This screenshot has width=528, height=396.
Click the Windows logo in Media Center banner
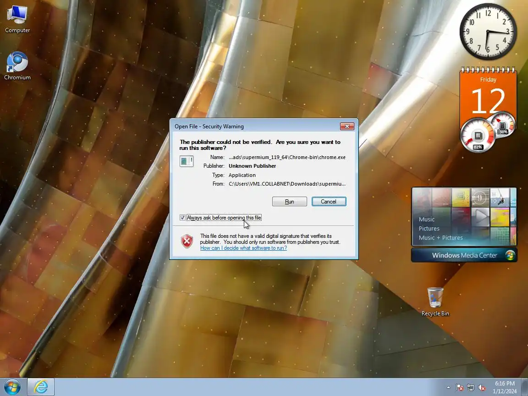(x=510, y=255)
